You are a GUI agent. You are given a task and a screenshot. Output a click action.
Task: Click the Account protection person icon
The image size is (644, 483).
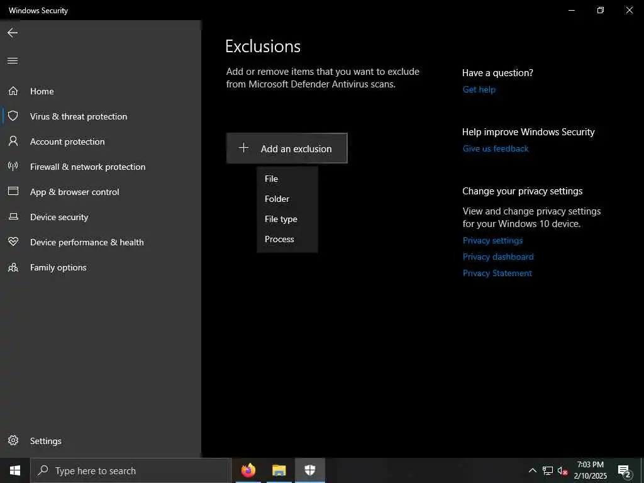pyautogui.click(x=13, y=142)
